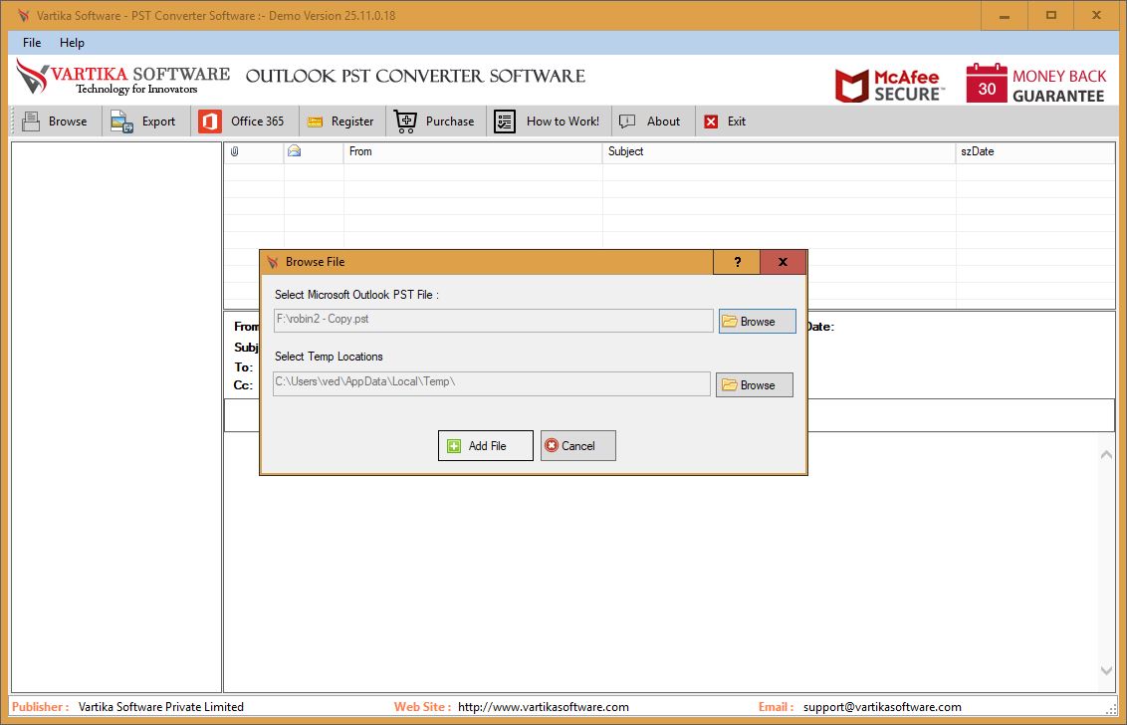This screenshot has width=1127, height=725.
Task: Click the McAfee Secure badge
Action: pos(890,84)
